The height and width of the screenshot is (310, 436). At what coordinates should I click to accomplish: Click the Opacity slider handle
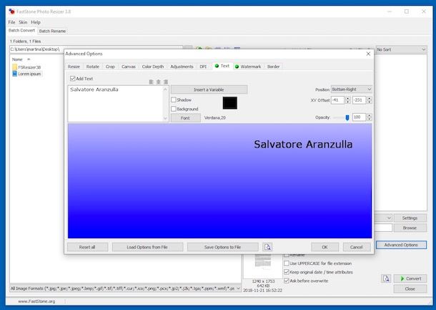tap(347, 118)
